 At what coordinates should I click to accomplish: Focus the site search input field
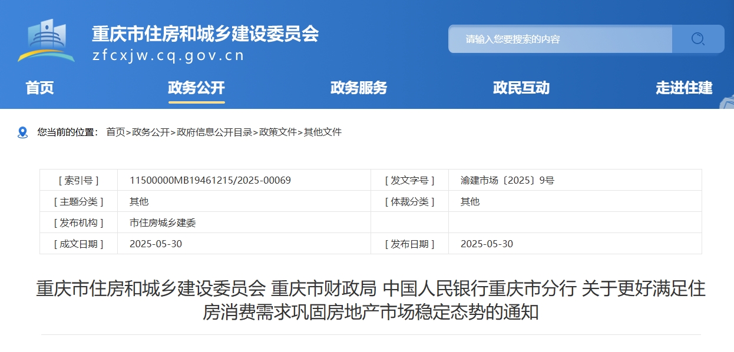(x=560, y=39)
